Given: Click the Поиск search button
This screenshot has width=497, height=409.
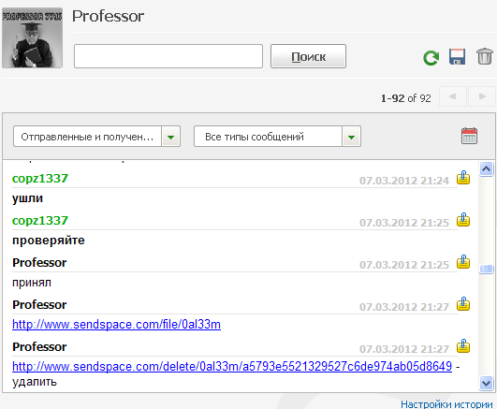Looking at the screenshot, I should (x=308, y=56).
